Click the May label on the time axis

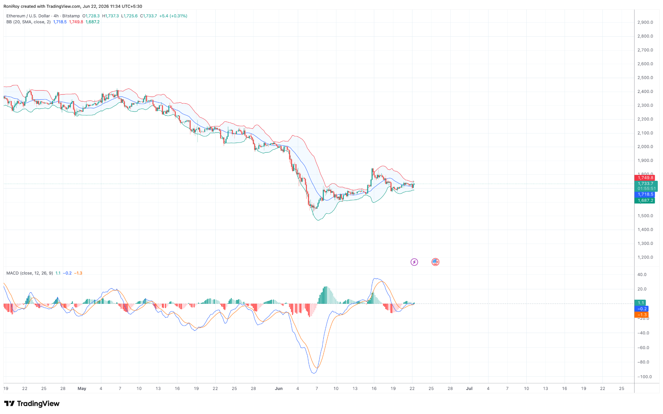tap(82, 388)
